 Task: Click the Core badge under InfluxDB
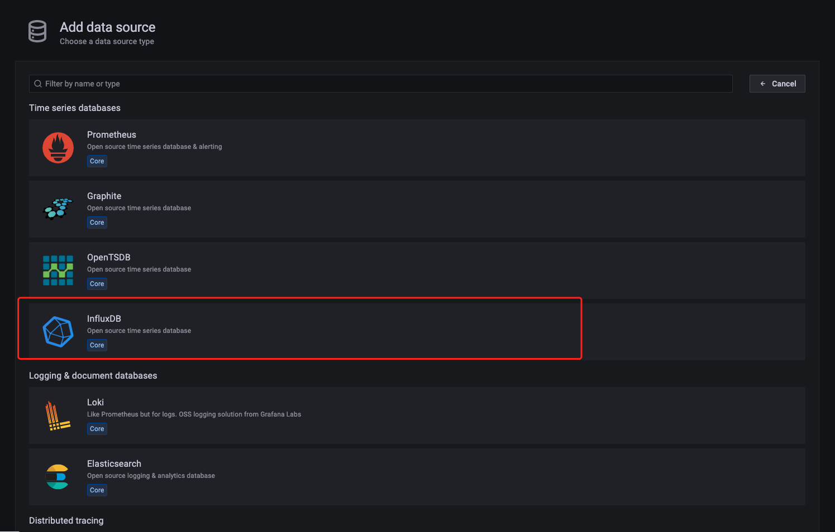97,345
